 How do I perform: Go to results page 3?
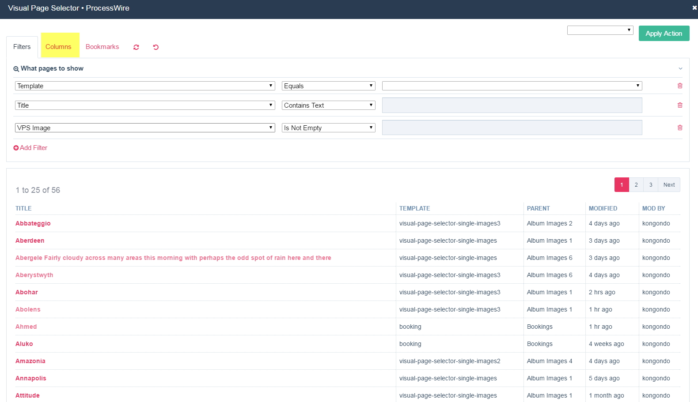(x=651, y=185)
